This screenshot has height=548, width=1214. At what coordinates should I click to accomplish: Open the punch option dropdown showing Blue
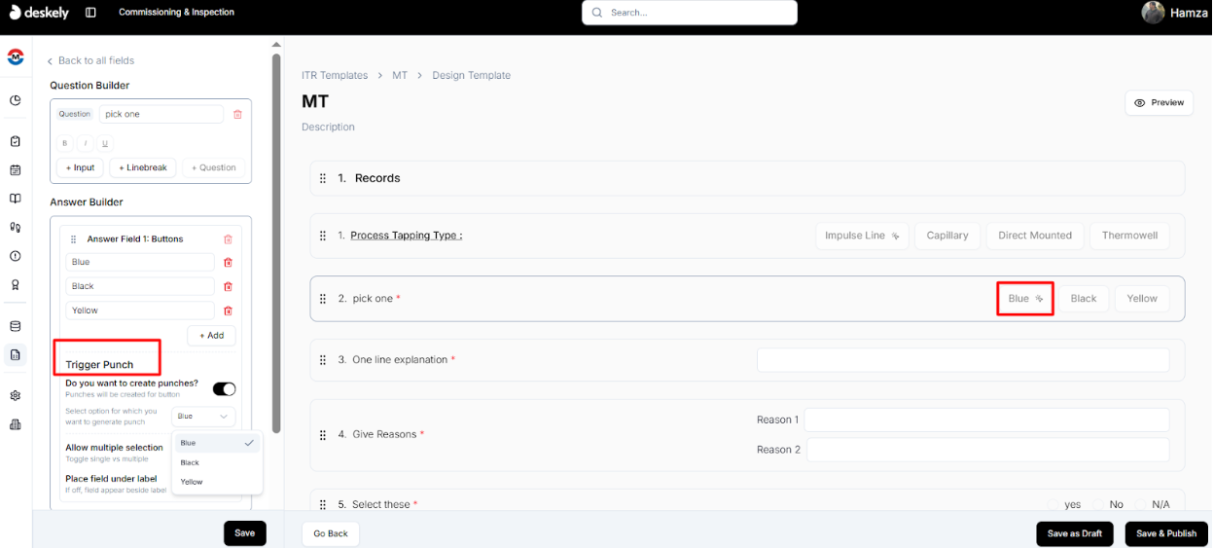pos(203,417)
